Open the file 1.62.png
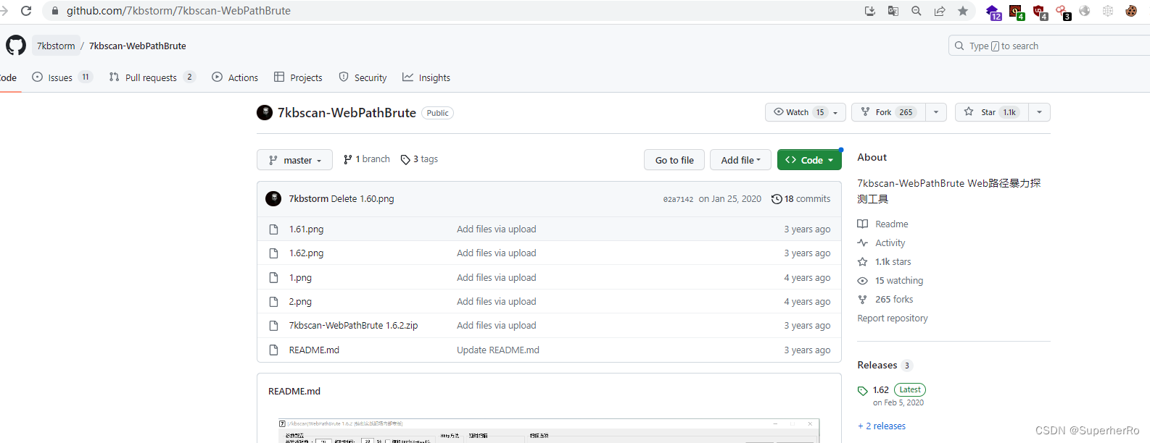Viewport: 1150px width, 443px height. (x=306, y=253)
